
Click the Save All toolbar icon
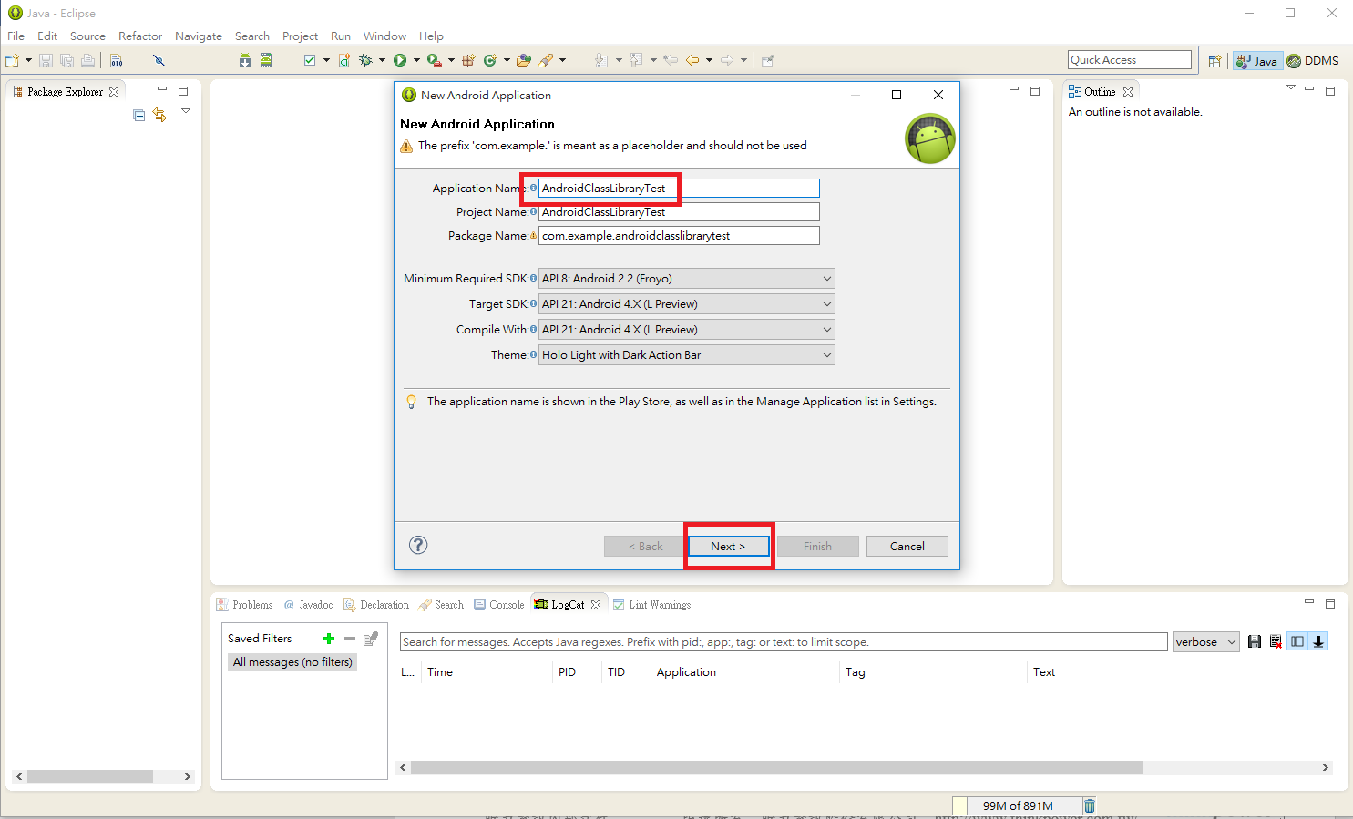pos(67,60)
